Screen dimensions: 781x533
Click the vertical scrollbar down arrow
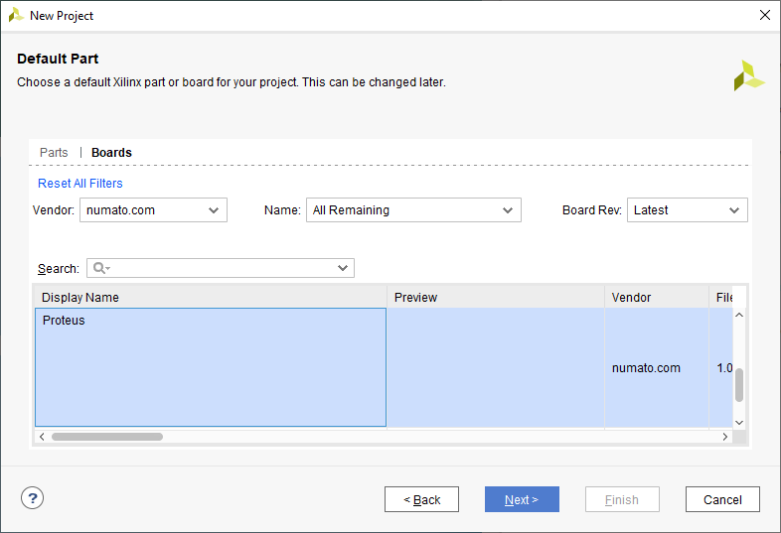point(738,422)
